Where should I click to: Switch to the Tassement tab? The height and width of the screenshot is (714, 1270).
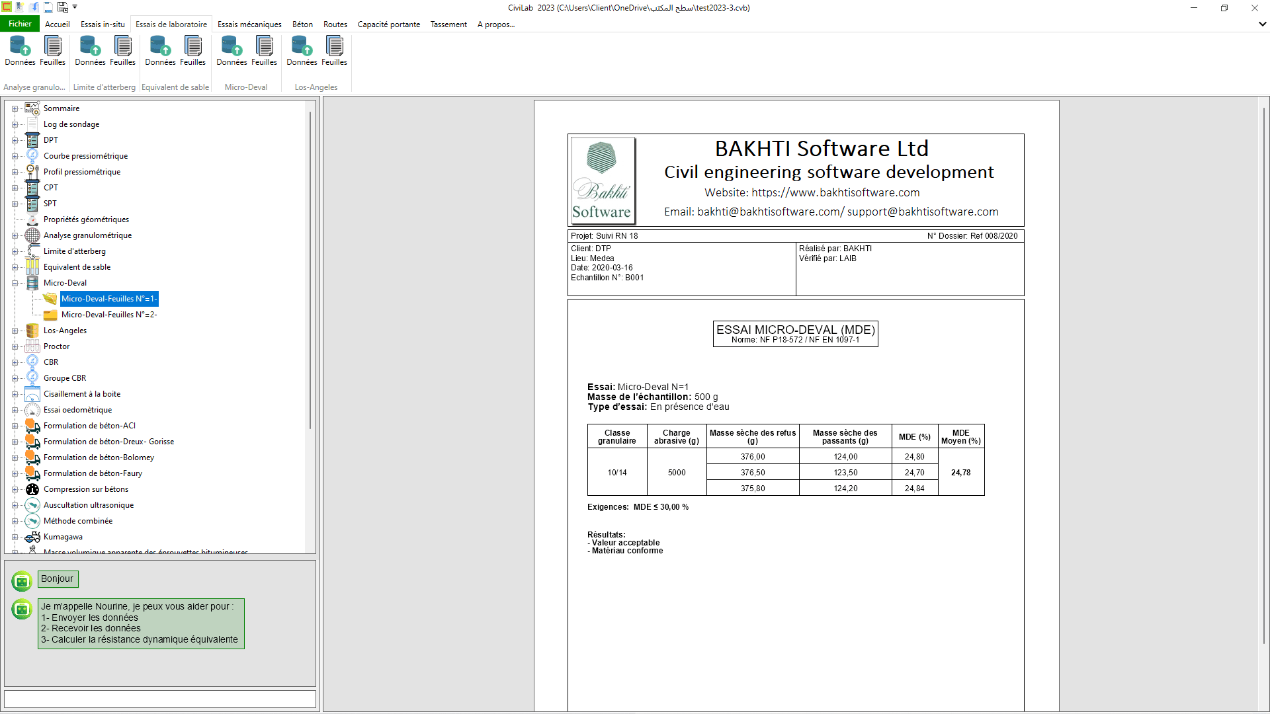(x=448, y=24)
